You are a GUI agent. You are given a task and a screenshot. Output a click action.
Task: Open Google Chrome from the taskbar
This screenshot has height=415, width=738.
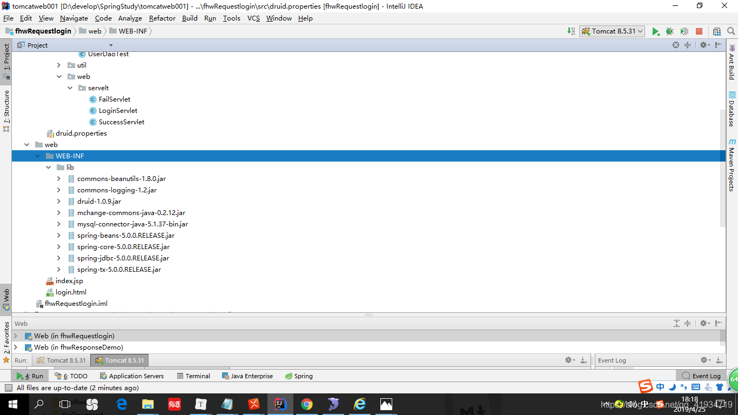pos(306,404)
